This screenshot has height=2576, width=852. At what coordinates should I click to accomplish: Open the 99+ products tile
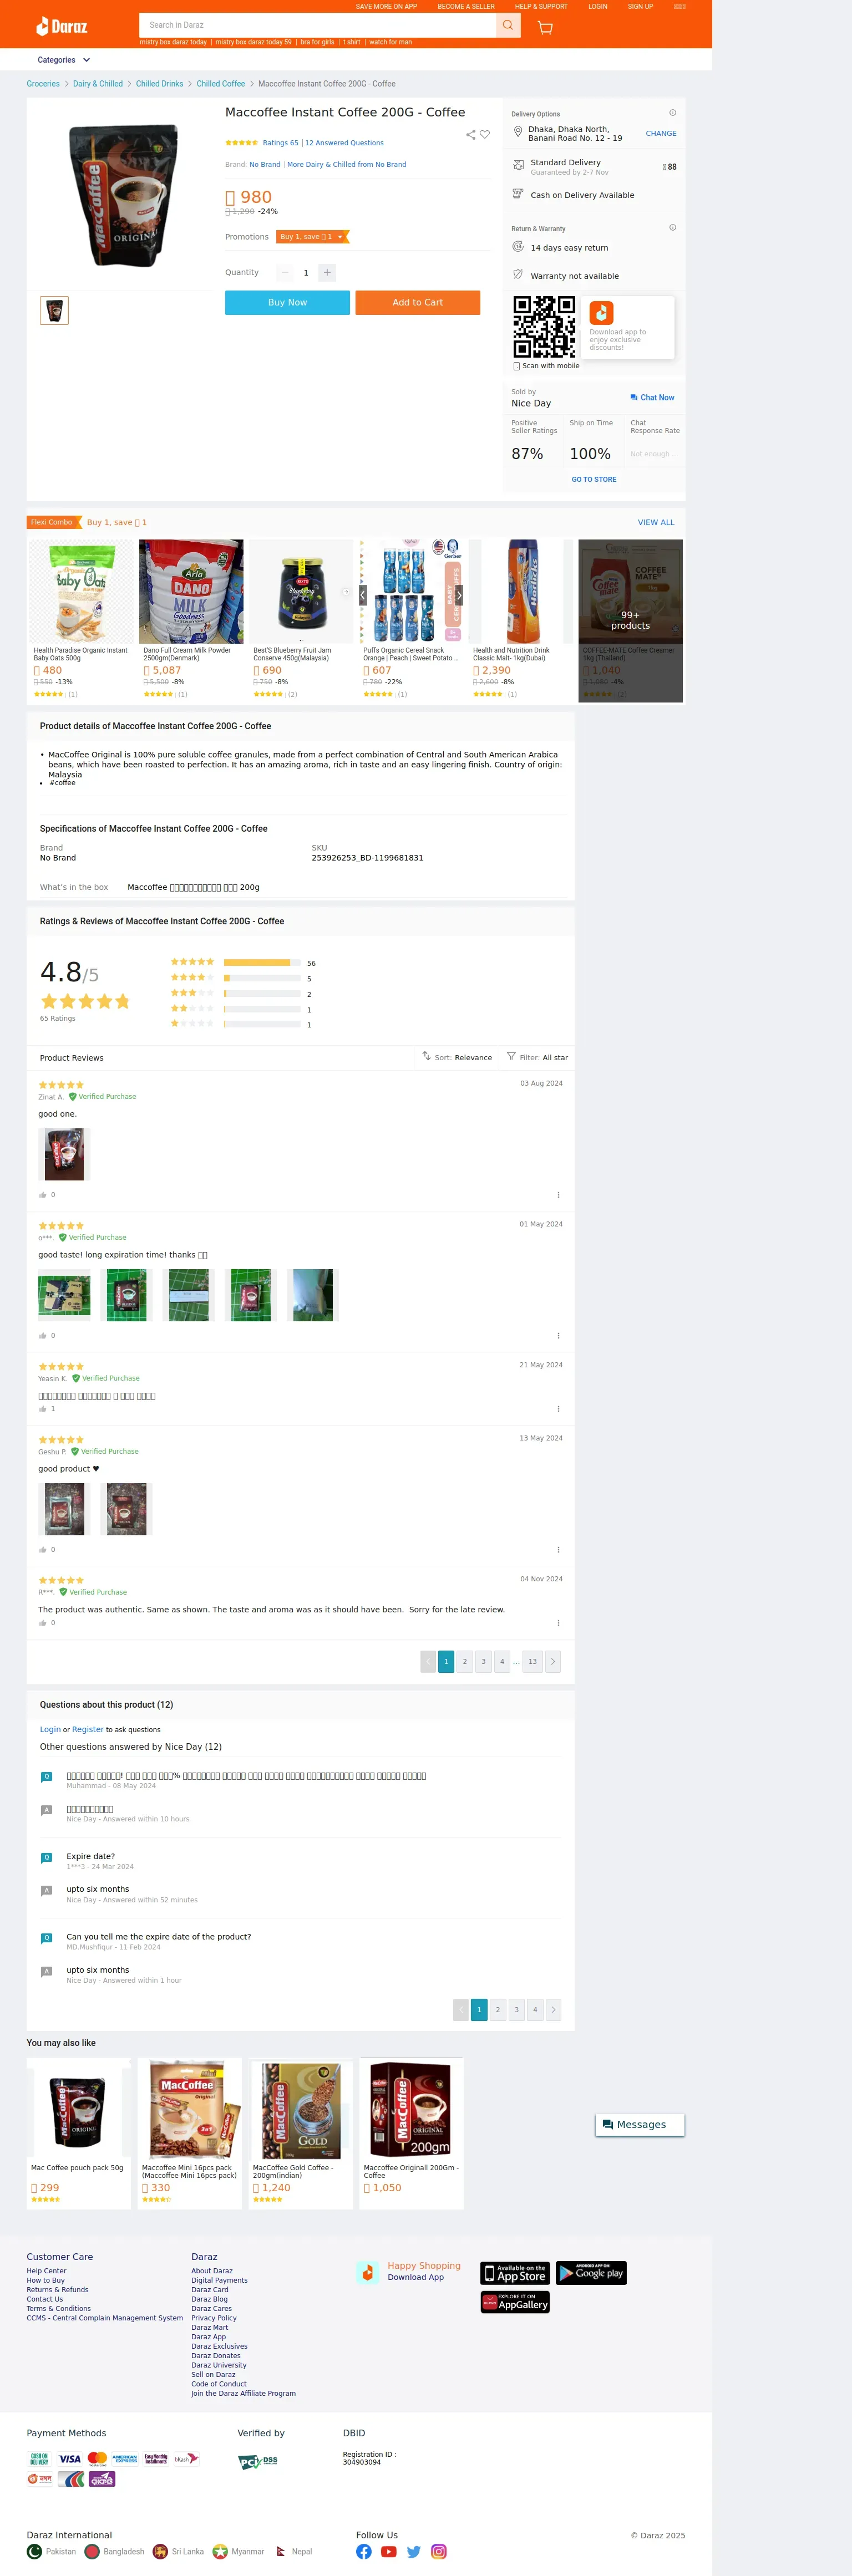click(x=630, y=620)
